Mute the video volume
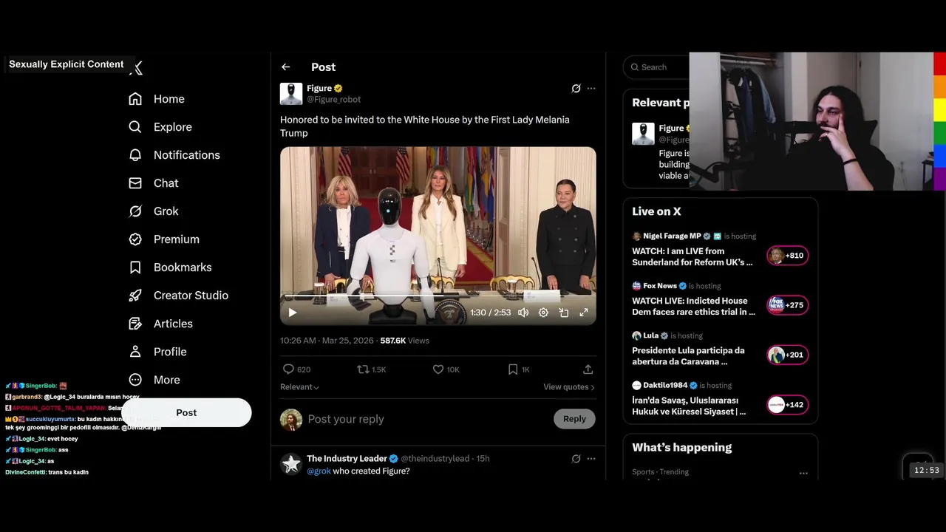Screen dimensions: 946x532 tap(523, 313)
